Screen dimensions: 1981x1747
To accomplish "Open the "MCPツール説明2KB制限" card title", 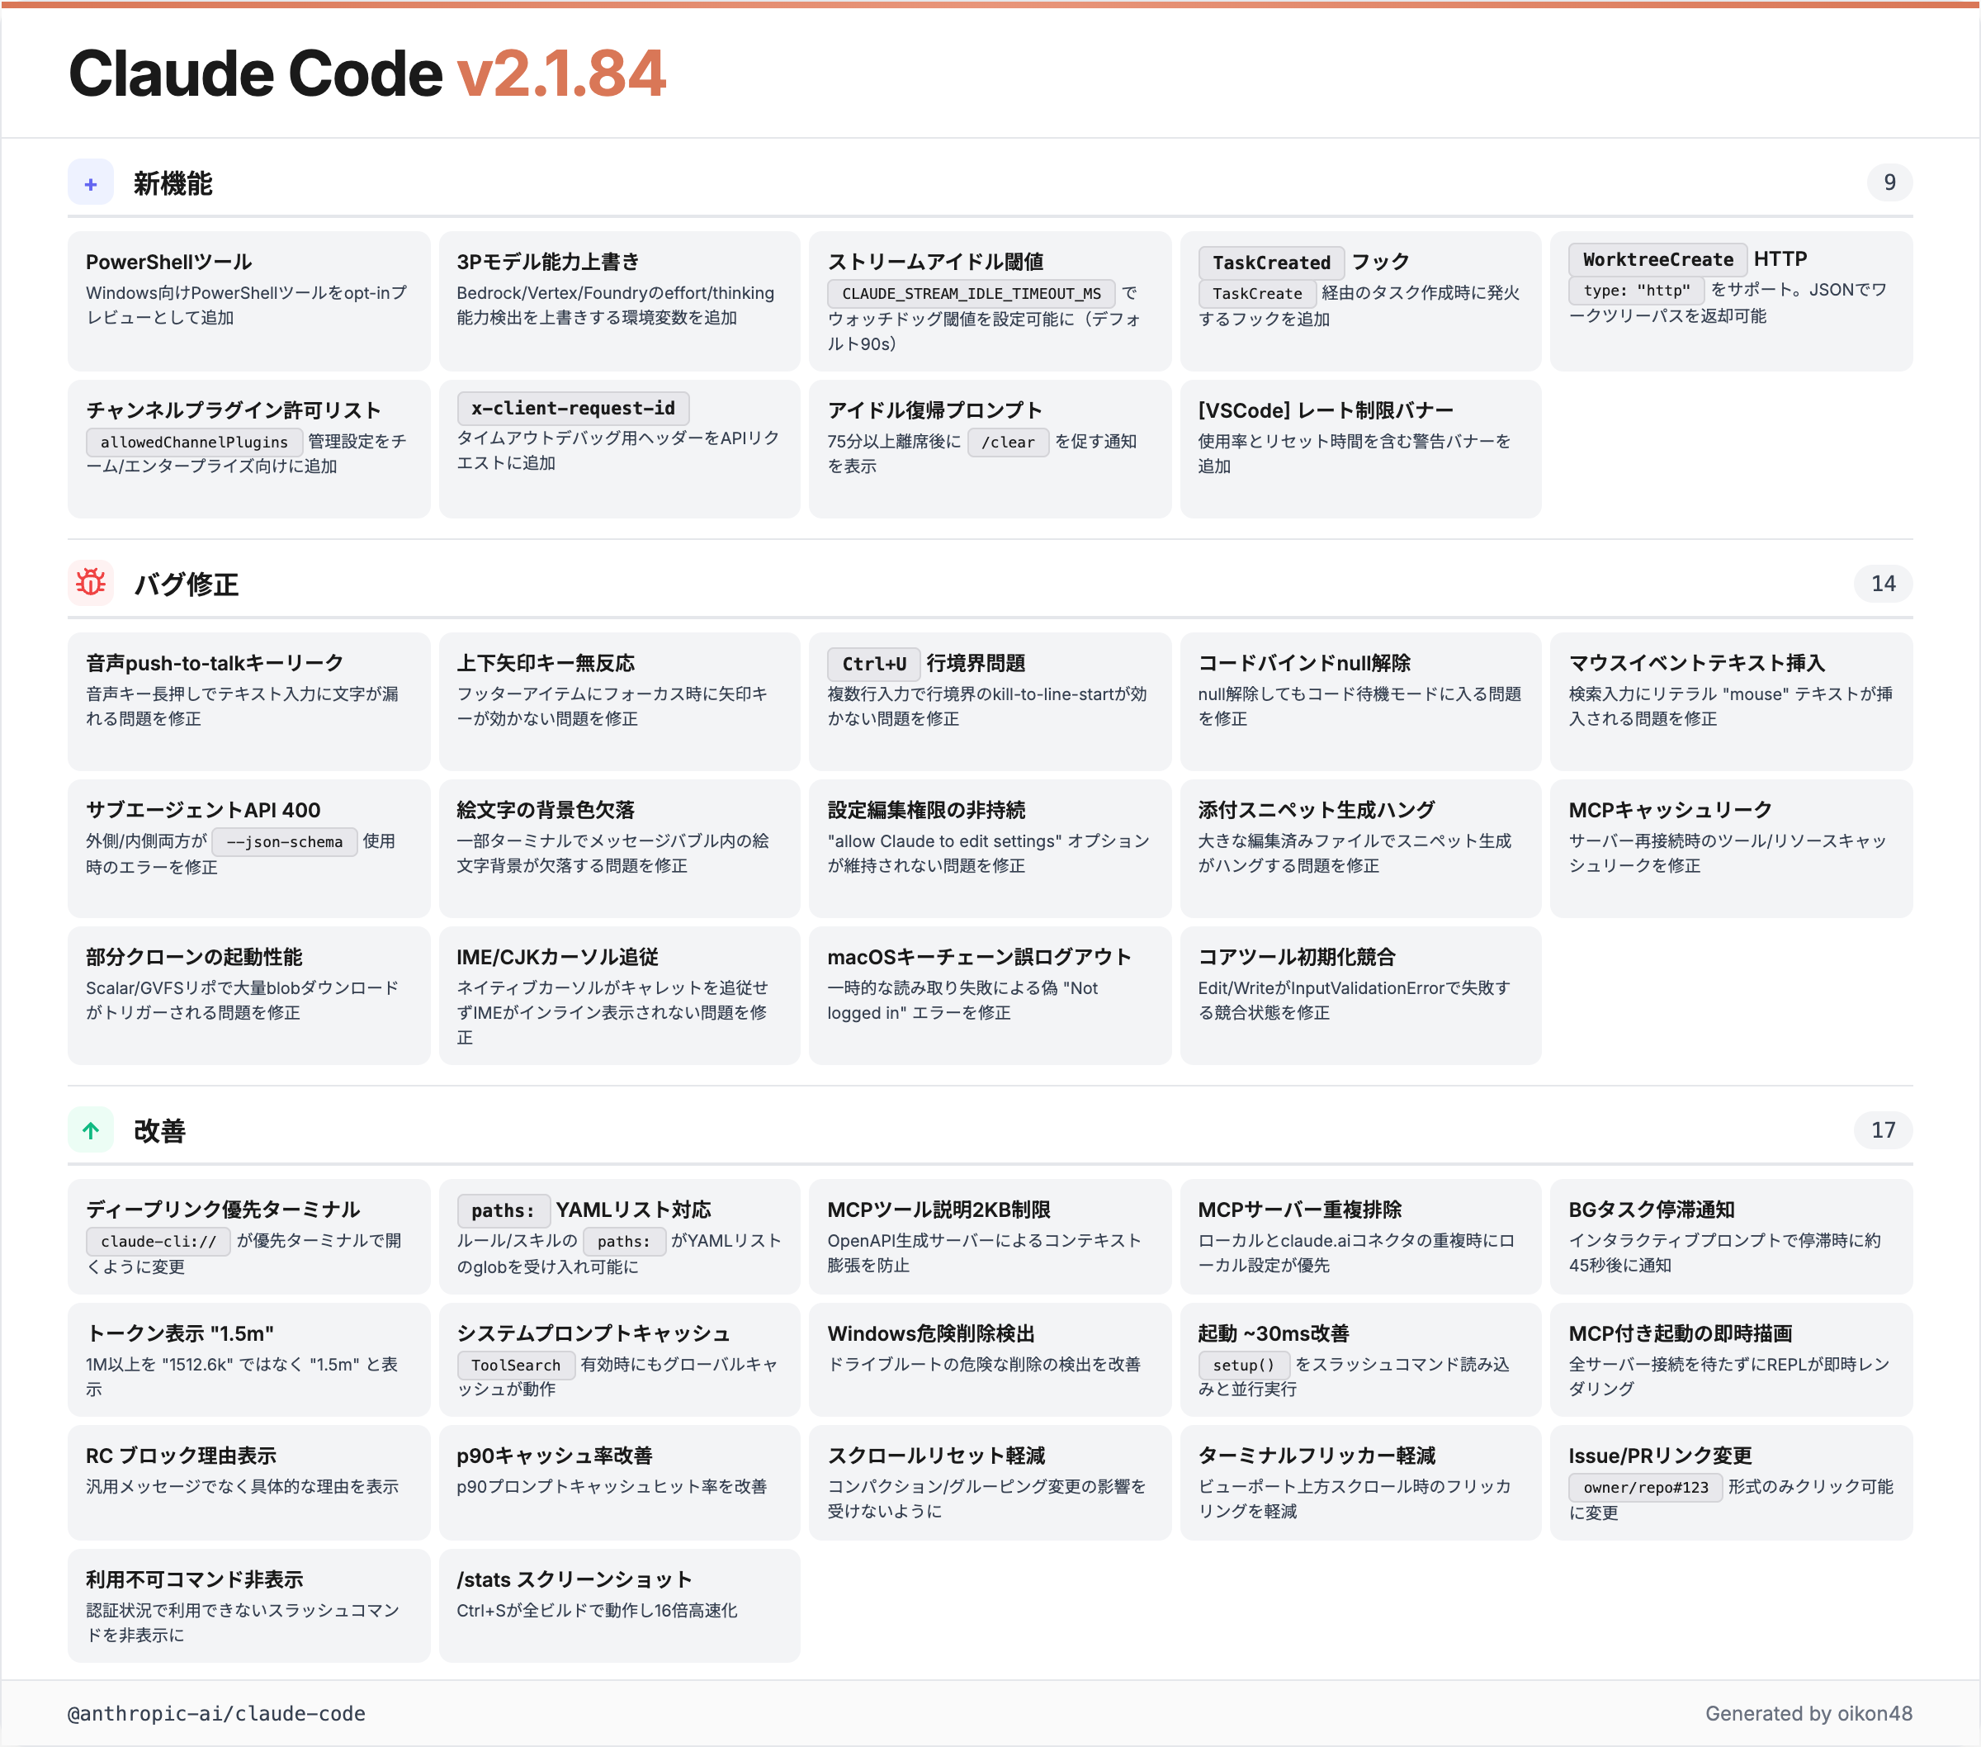I will click(x=938, y=1210).
